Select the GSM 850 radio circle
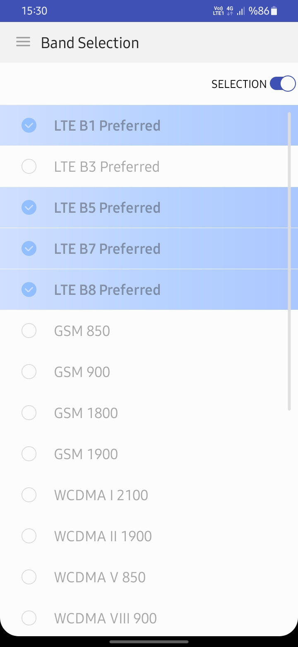This screenshot has width=298, height=647. [x=29, y=331]
